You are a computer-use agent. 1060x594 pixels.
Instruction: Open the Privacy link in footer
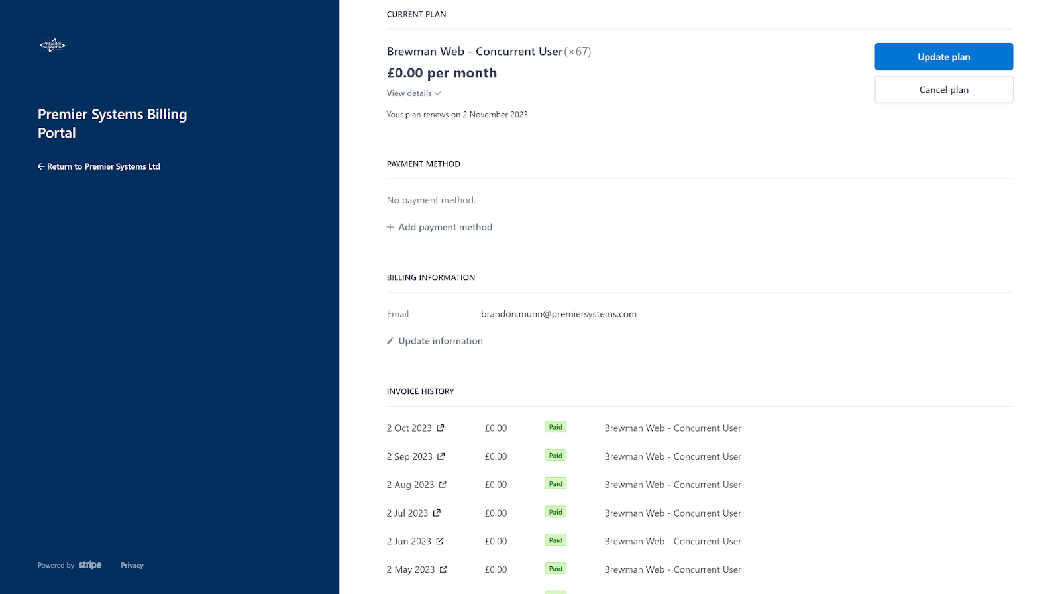pos(132,565)
